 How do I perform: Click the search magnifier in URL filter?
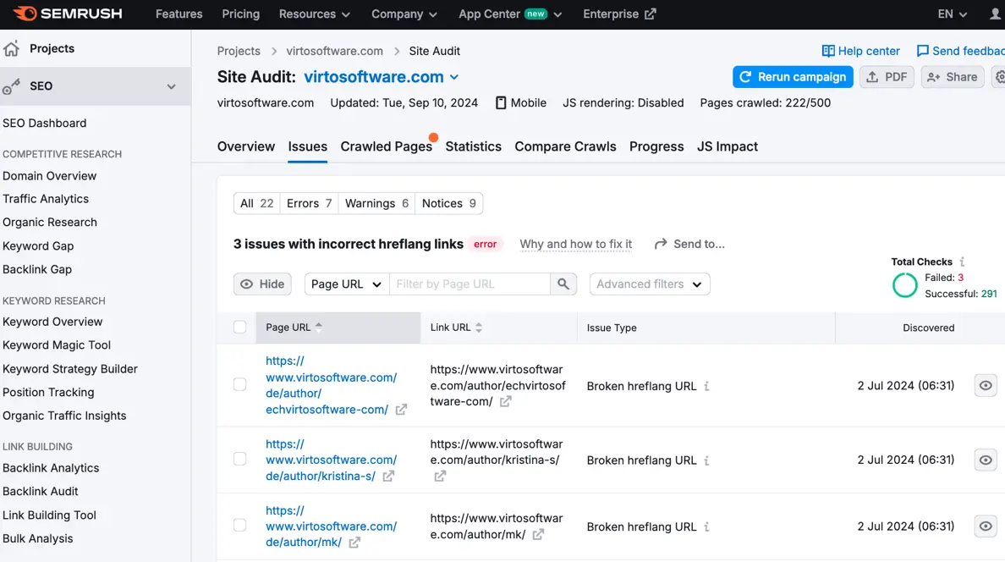[563, 284]
